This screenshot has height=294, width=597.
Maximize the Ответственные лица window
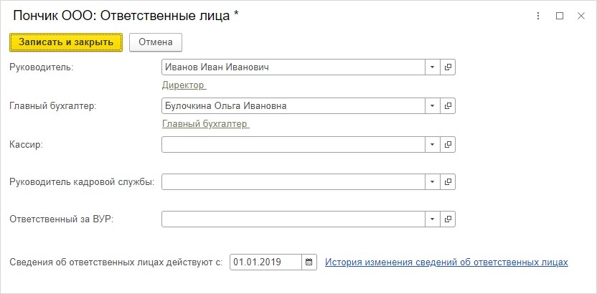[559, 16]
